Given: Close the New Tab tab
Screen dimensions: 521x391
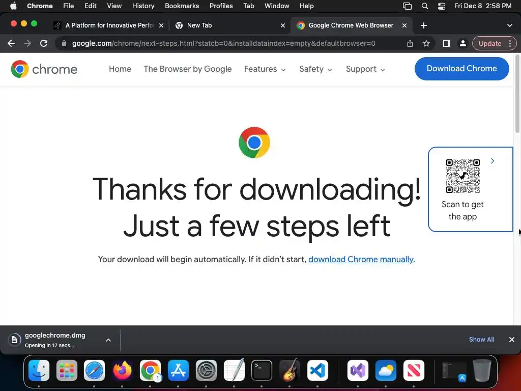Looking at the screenshot, I should coord(283,25).
